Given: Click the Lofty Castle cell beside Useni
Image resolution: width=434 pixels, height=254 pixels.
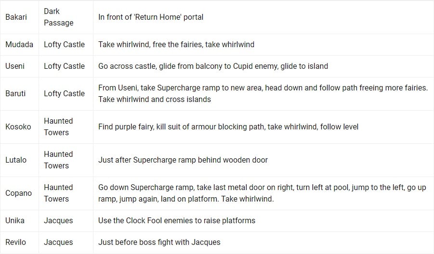Looking at the screenshot, I should click(64, 66).
